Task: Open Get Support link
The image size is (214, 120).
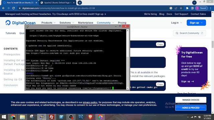Action: coord(181,14)
